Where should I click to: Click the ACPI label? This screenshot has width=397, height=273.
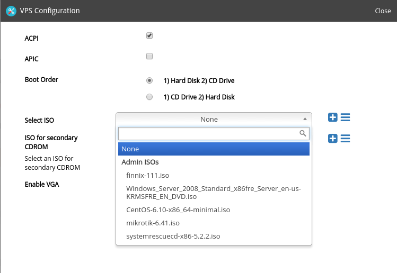coord(31,39)
